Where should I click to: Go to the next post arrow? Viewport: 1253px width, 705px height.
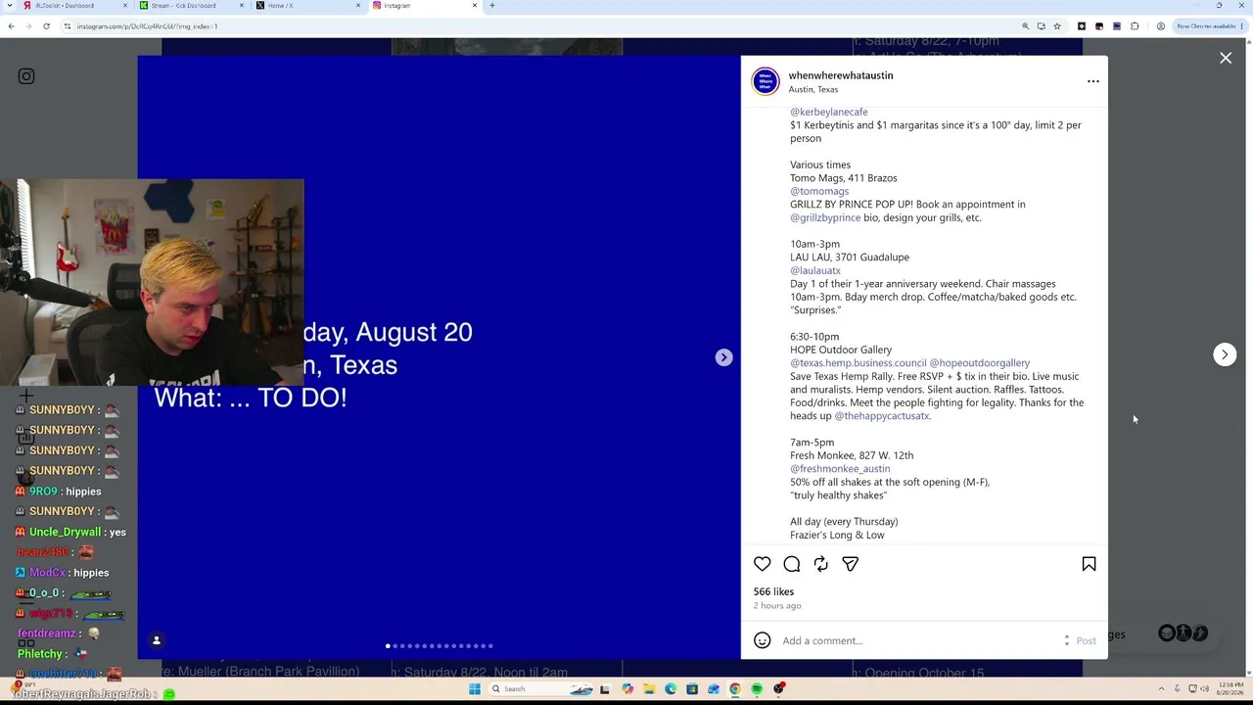point(1225,354)
